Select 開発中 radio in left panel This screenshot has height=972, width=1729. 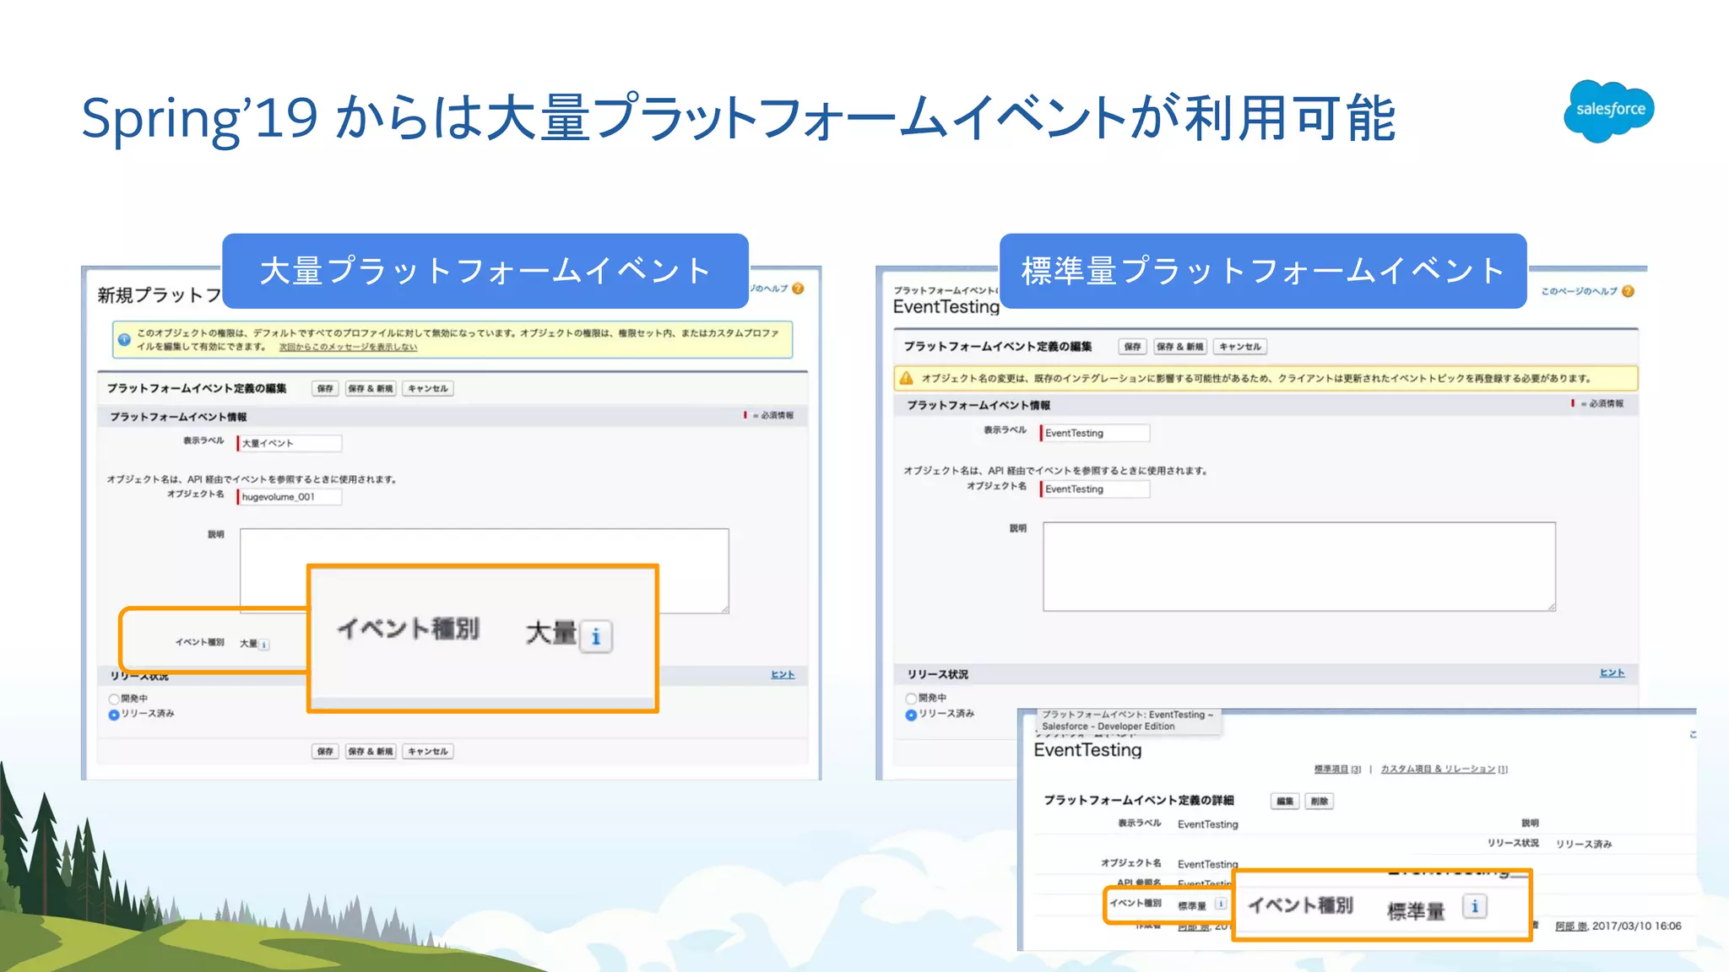(114, 699)
